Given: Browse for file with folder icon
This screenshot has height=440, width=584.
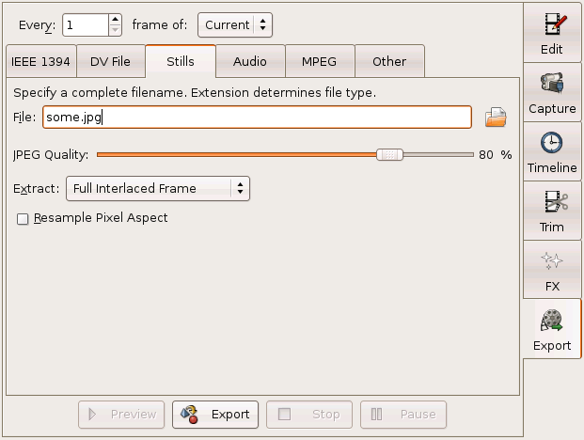Looking at the screenshot, I should pyautogui.click(x=496, y=118).
